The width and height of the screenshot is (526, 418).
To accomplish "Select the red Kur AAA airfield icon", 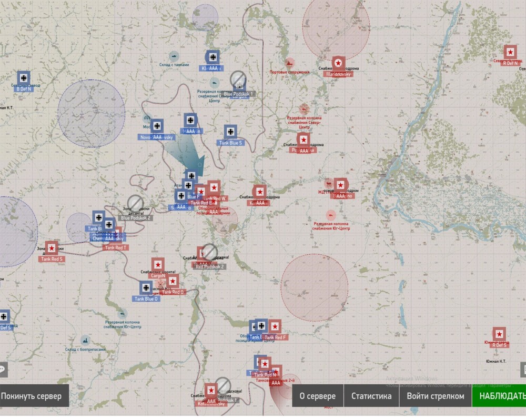I will point(259,192).
